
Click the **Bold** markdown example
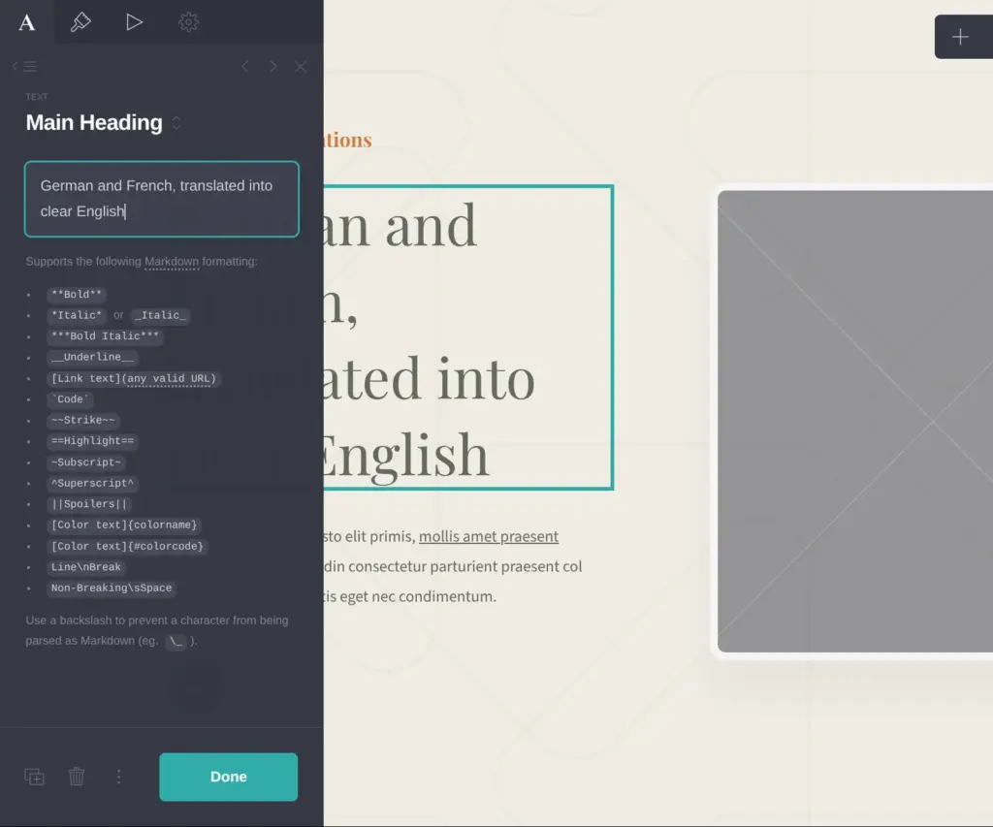[77, 295]
